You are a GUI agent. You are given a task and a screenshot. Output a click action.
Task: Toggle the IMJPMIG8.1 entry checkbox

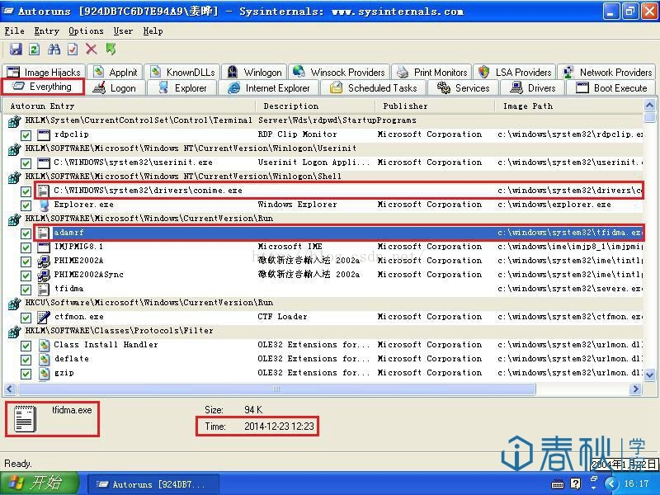click(26, 247)
